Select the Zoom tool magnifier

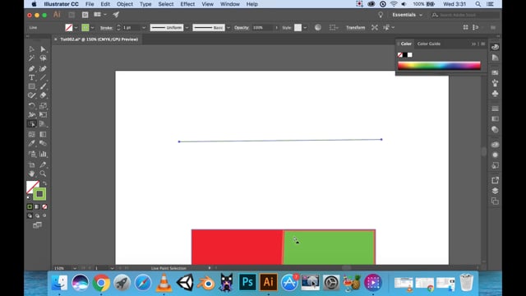coord(43,173)
